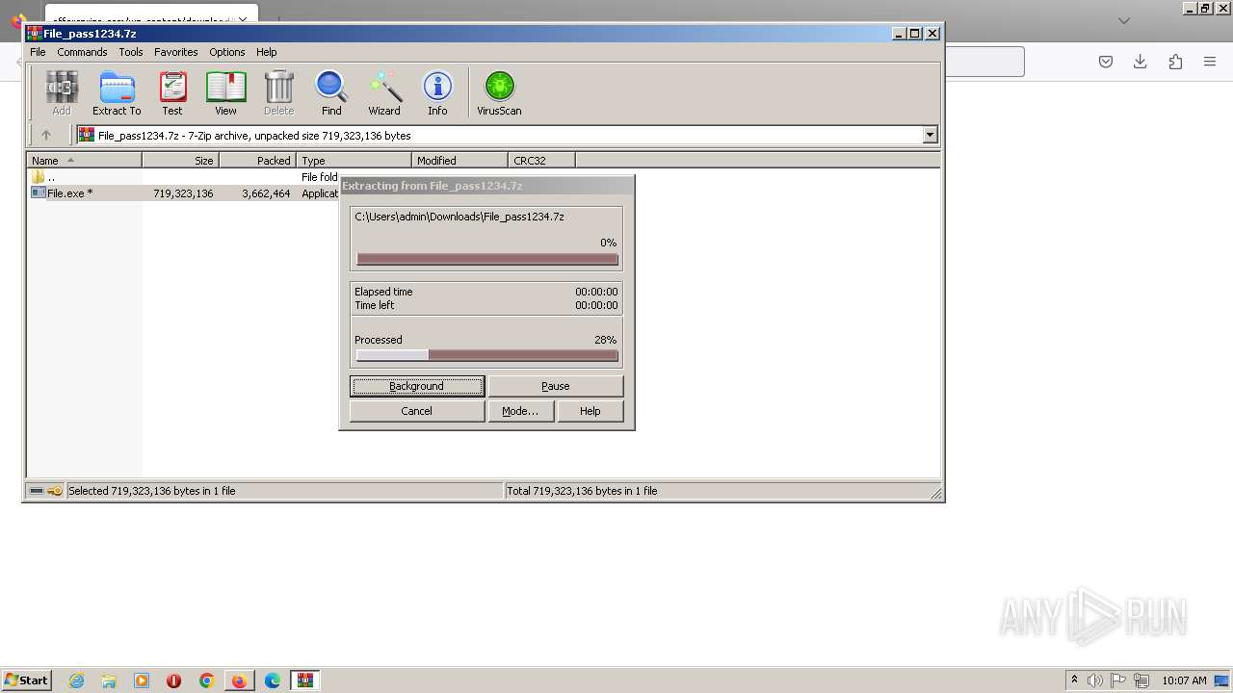Open the Tools menu
The image size is (1233, 693).
pyautogui.click(x=130, y=52)
